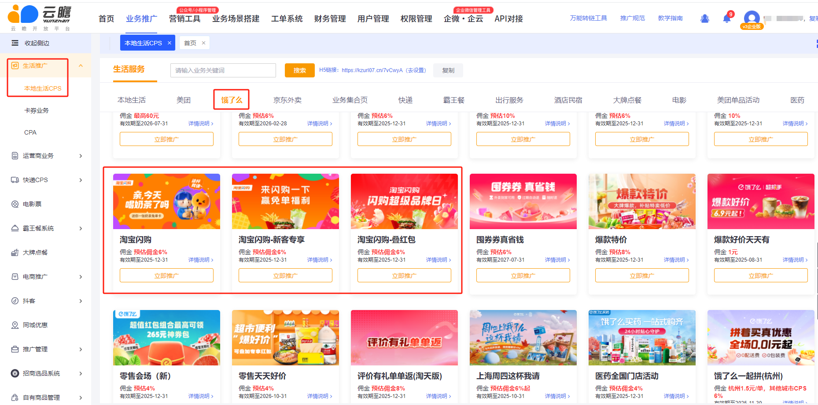Click 立即推广 for 淘宝闪购
This screenshot has height=405, width=818.
[x=166, y=275]
